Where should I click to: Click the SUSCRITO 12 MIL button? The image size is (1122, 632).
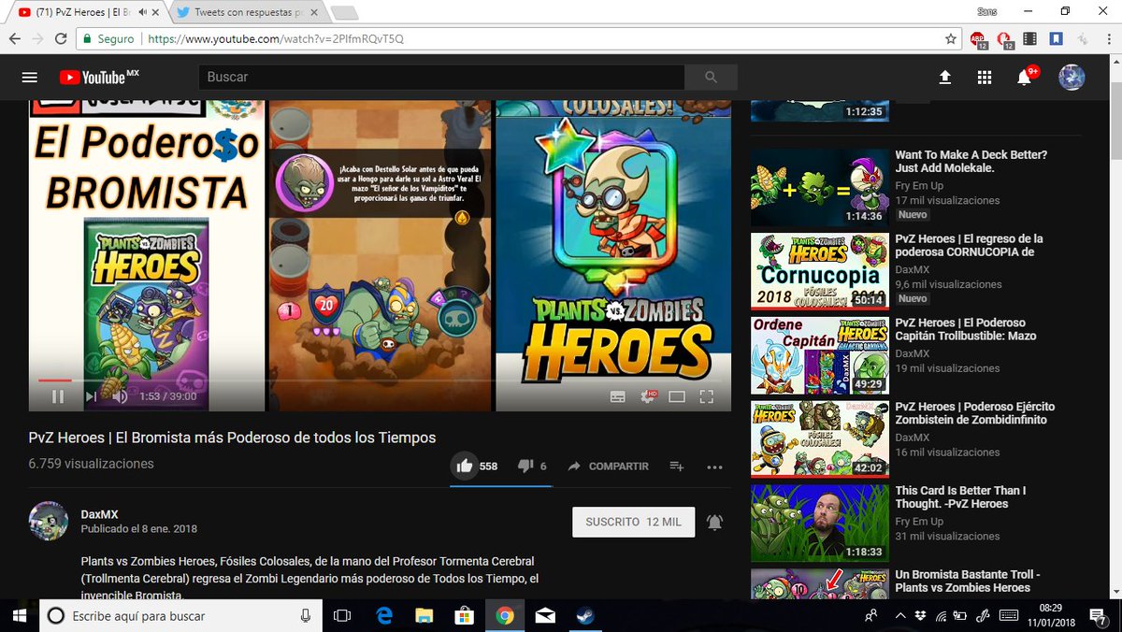tap(633, 522)
